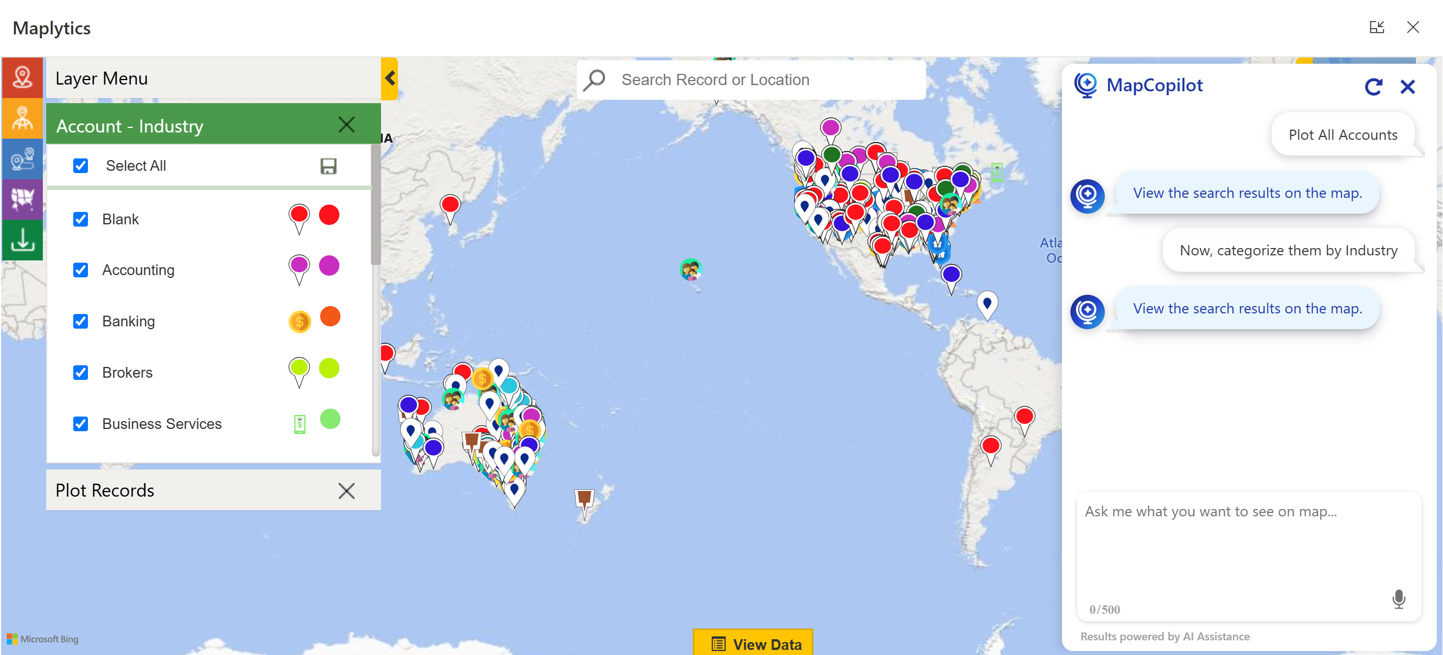Screen dimensions: 1443x655
Task: Open the orange person-location sidebar icon
Action: 22,118
